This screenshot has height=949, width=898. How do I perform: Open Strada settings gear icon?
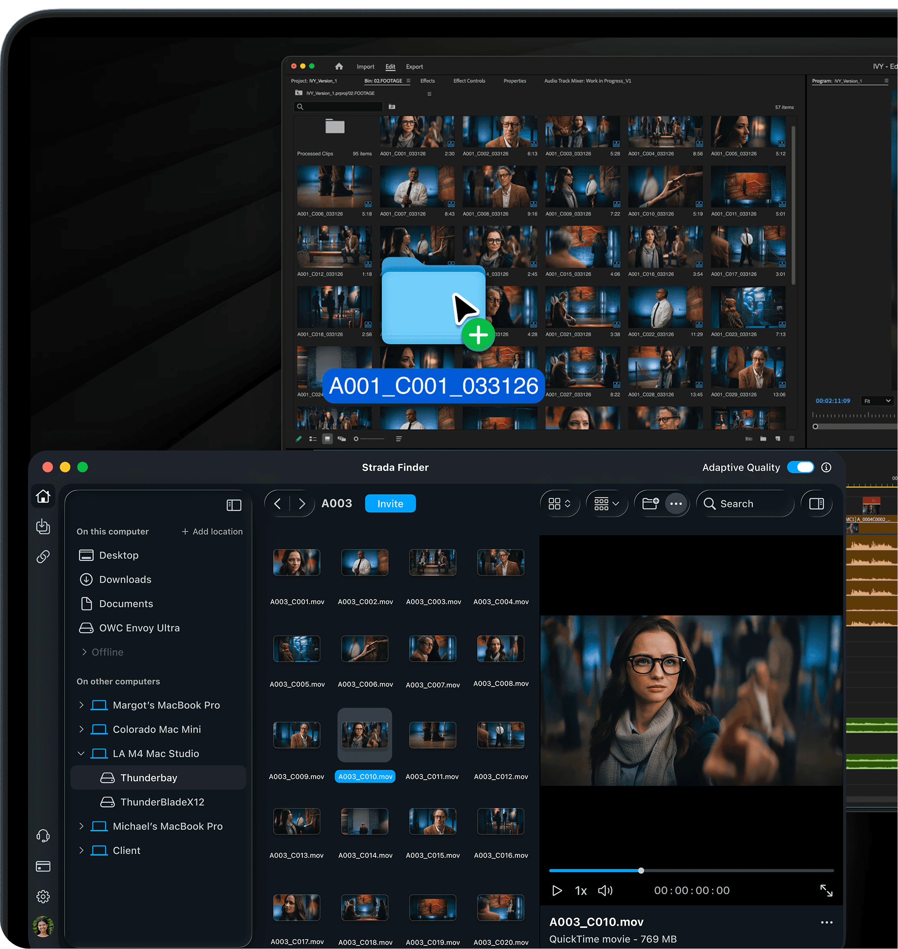pyautogui.click(x=43, y=896)
